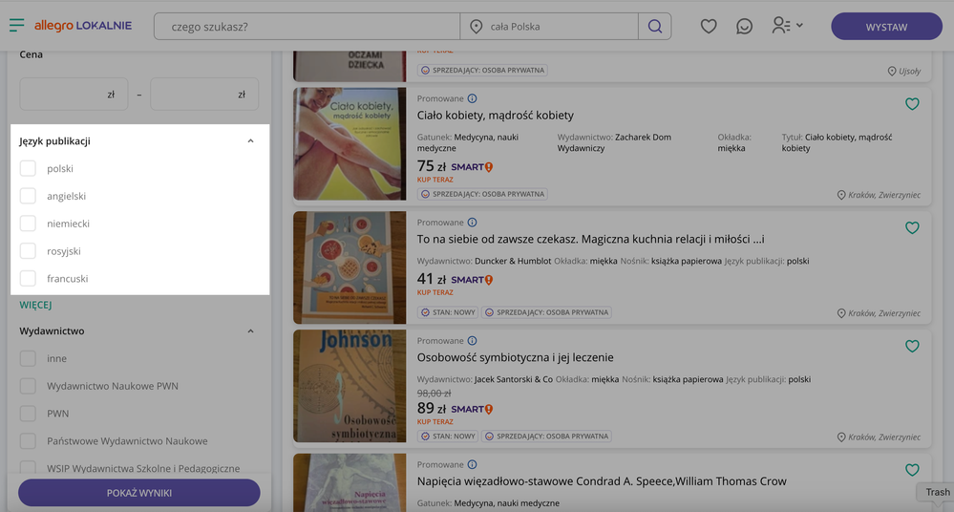The image size is (954, 512).
Task: Check the niemiecki language filter
Action: click(x=28, y=224)
